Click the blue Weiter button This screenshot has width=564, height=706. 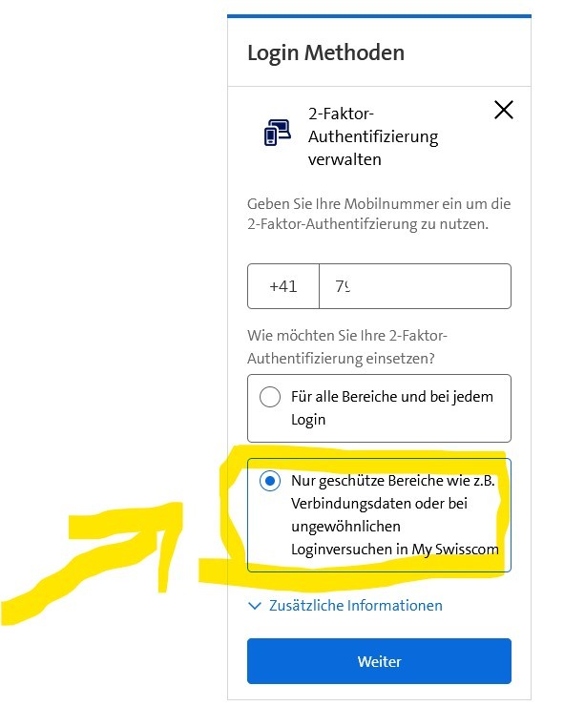pyautogui.click(x=379, y=661)
